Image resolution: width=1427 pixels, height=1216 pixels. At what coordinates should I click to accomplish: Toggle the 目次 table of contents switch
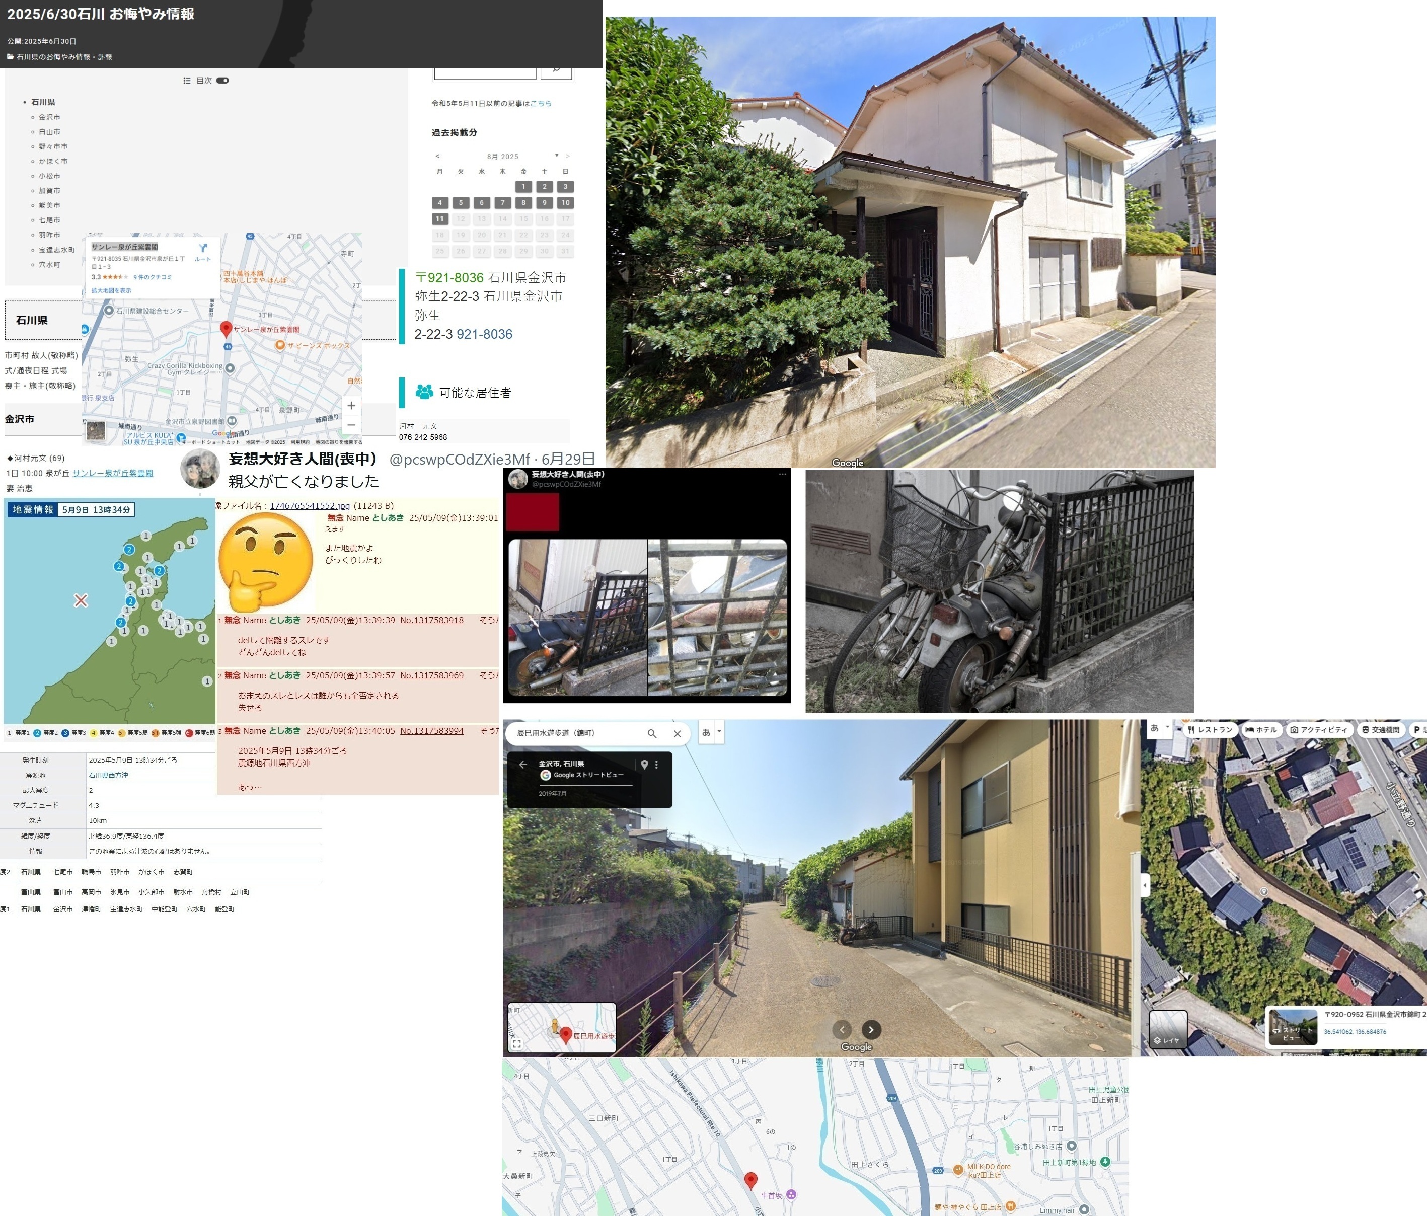pyautogui.click(x=222, y=81)
